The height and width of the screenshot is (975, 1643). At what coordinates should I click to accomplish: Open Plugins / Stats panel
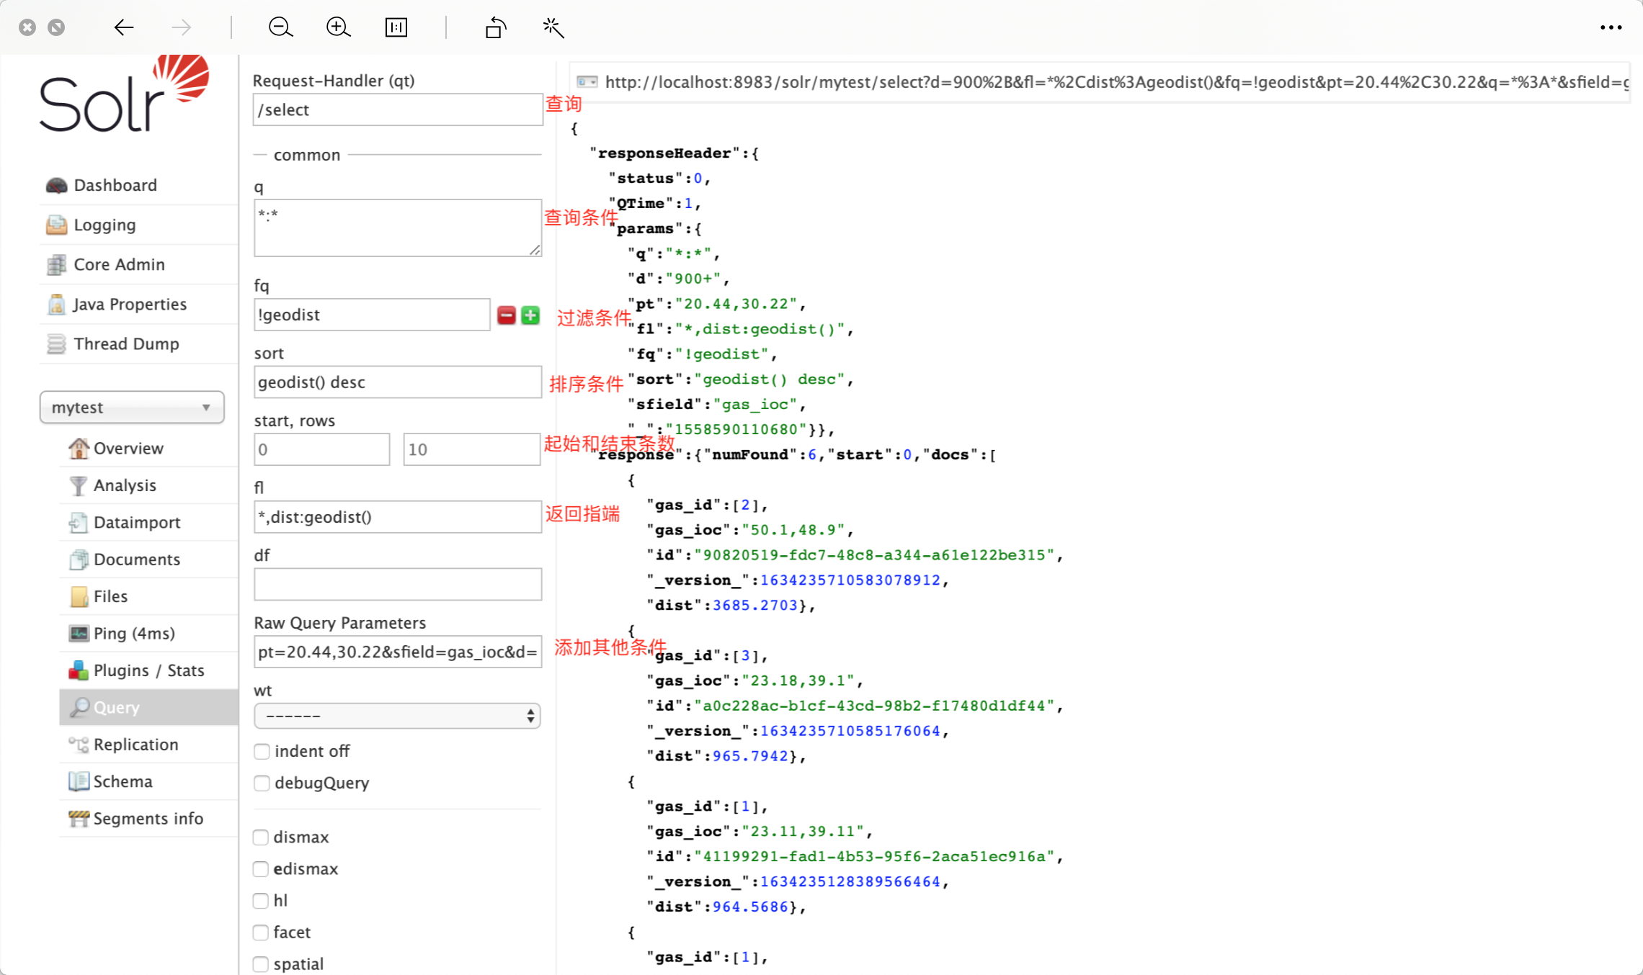(79, 670)
